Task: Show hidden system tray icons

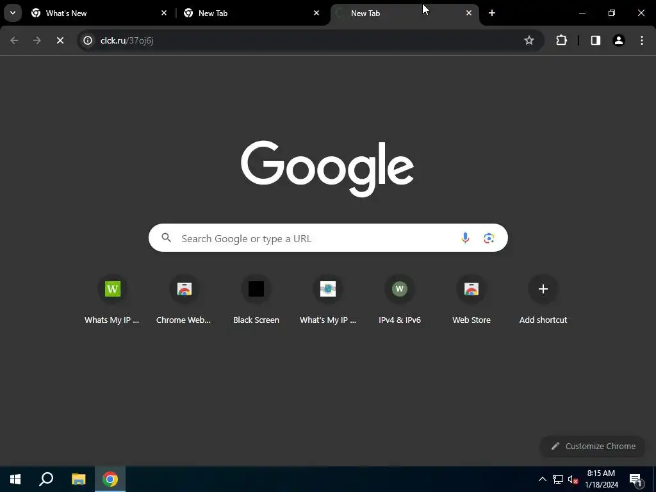Action: coord(542,479)
